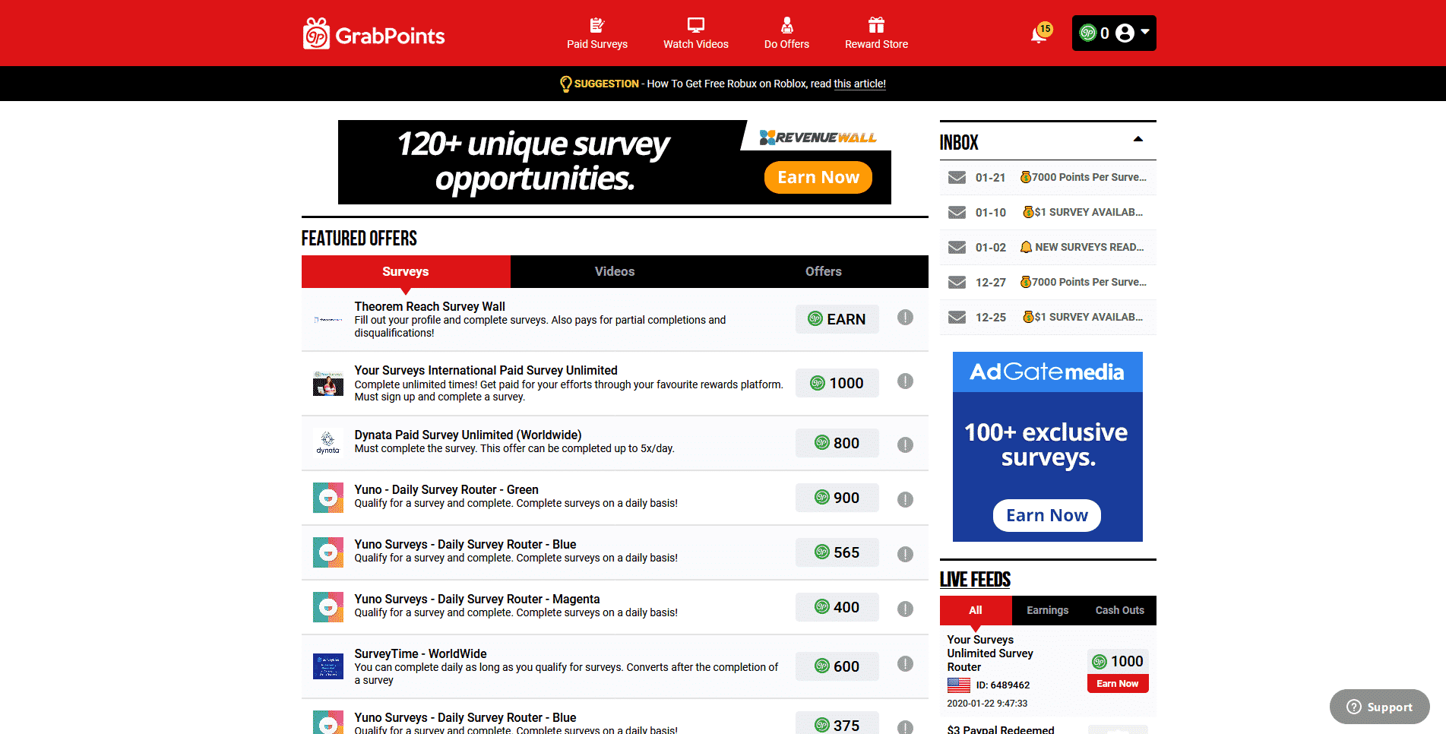
Task: Open the Support chat widget
Action: 1379,707
